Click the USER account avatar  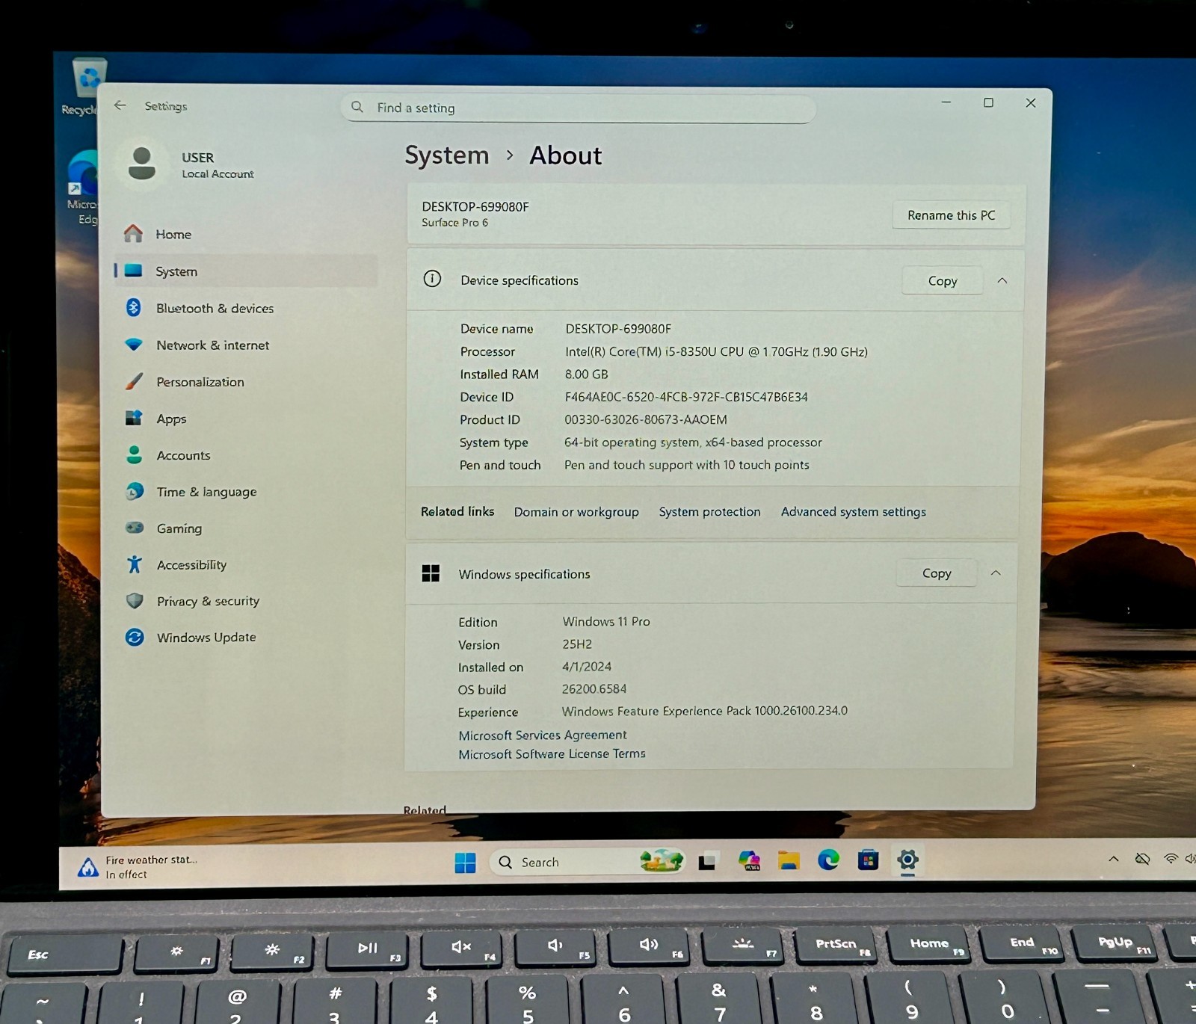141,163
